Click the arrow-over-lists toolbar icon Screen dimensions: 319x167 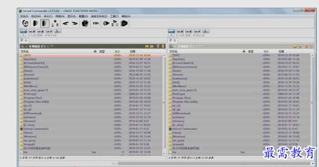point(115,23)
